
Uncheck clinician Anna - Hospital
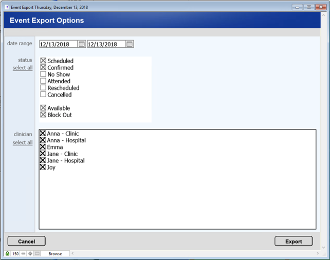pos(43,140)
